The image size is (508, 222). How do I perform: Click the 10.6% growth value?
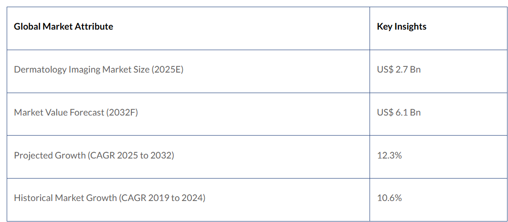pyautogui.click(x=389, y=198)
